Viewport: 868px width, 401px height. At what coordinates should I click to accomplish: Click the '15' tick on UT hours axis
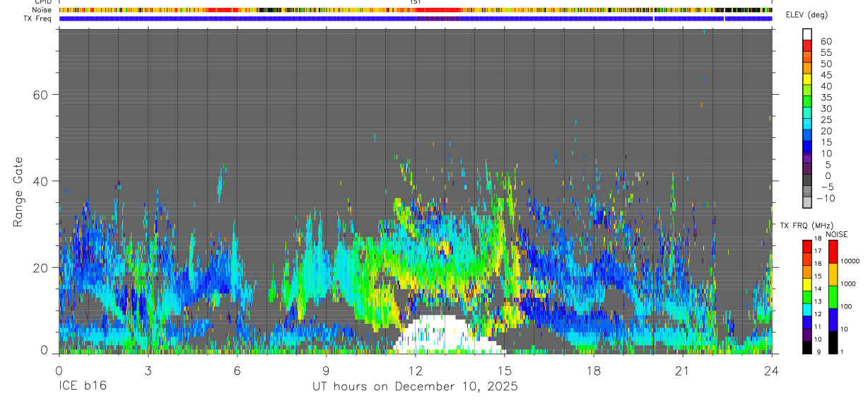[505, 370]
